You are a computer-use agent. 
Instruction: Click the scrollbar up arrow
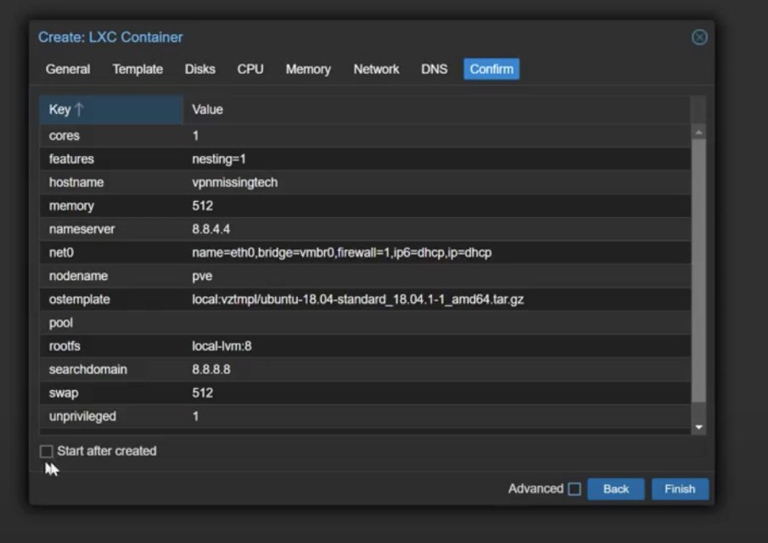click(x=698, y=132)
